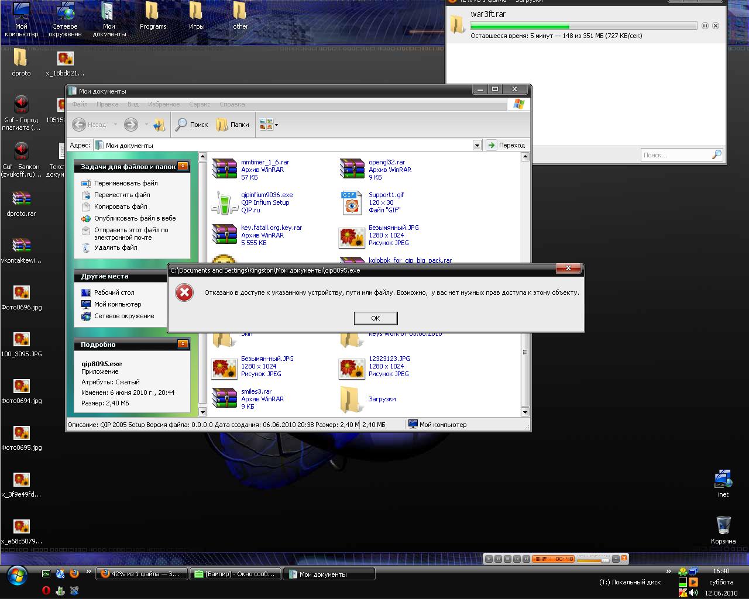Collapse the file and folder tasks panel
The height and width of the screenshot is (599, 749).
point(183,167)
